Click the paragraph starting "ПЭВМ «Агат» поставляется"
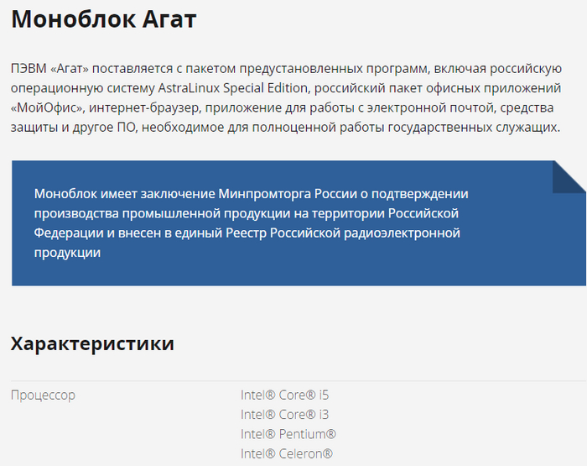This screenshot has height=466, width=587. pyautogui.click(x=287, y=98)
